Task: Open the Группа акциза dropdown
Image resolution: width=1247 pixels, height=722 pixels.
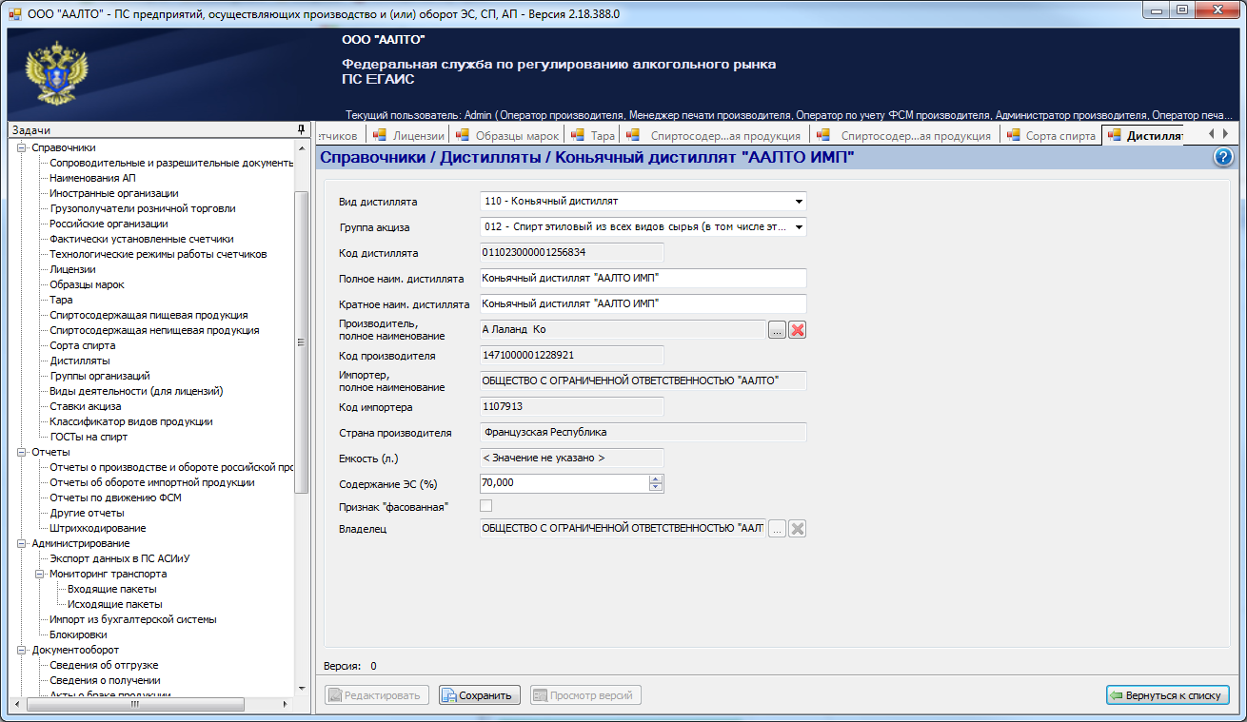Action: 798,227
